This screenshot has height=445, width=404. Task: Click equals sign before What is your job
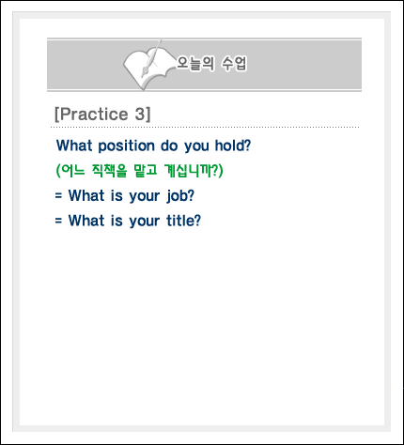pyautogui.click(x=58, y=195)
